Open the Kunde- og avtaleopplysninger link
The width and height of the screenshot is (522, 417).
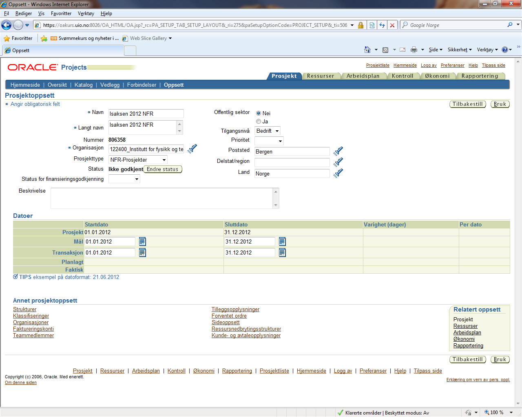click(246, 335)
